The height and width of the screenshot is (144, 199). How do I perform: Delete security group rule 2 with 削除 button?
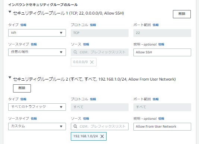[x=22, y=88]
